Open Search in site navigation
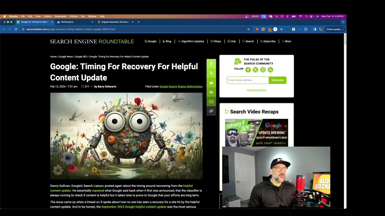This screenshot has width=385, height=216. (248, 41)
